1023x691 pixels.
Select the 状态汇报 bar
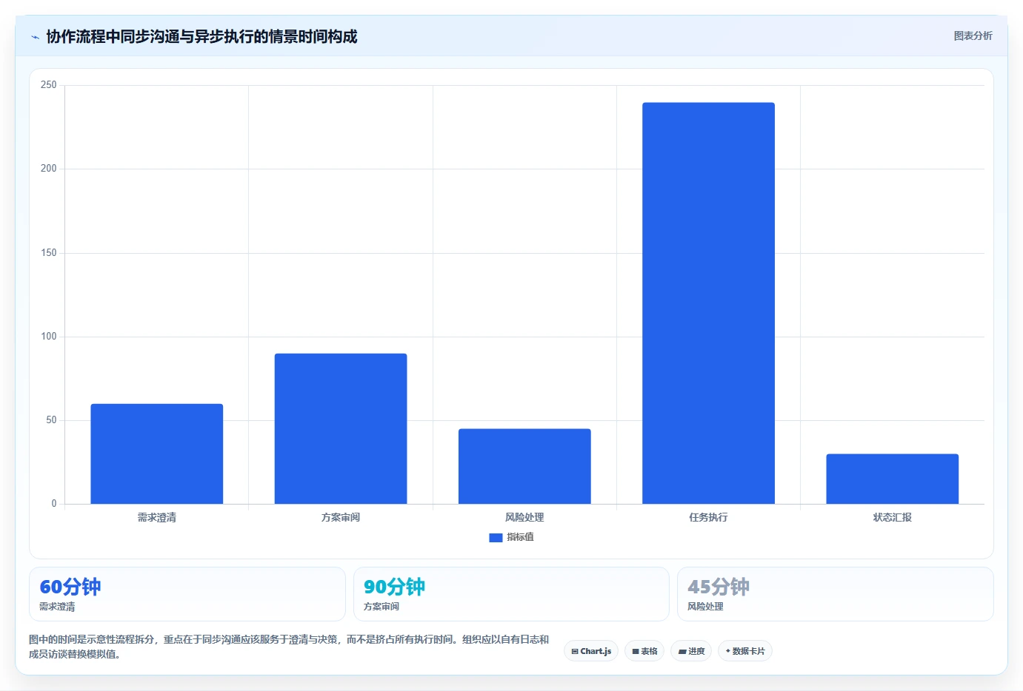892,479
